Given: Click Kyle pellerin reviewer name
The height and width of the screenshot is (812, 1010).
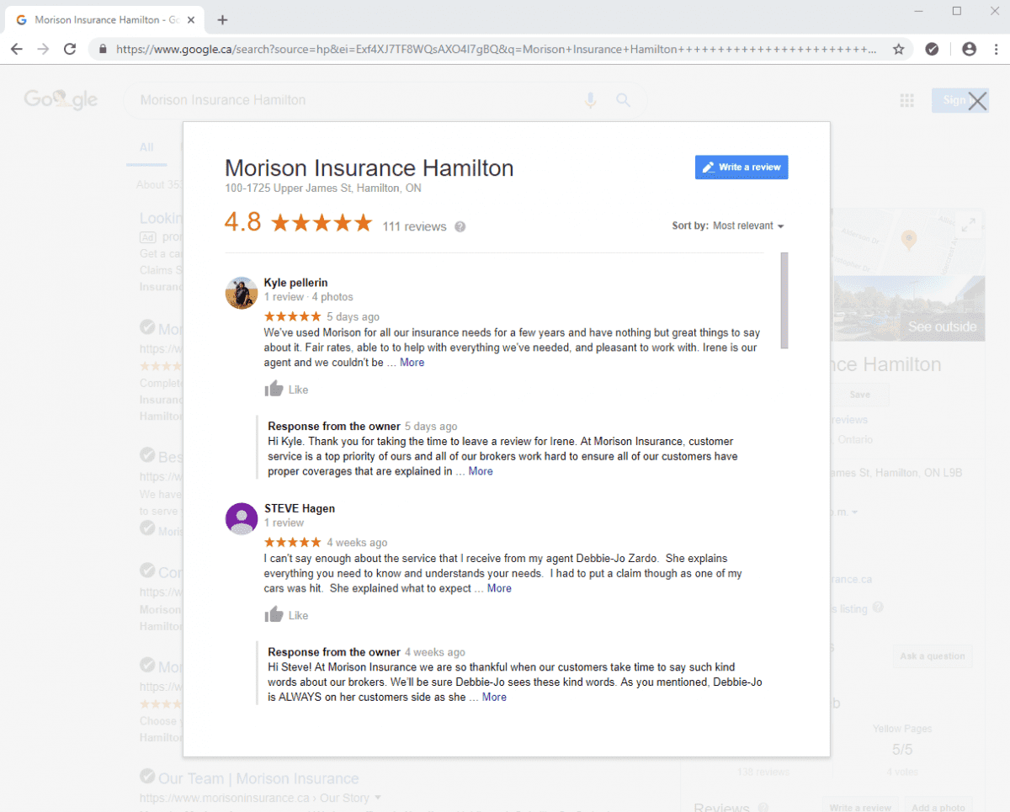Looking at the screenshot, I should [295, 283].
